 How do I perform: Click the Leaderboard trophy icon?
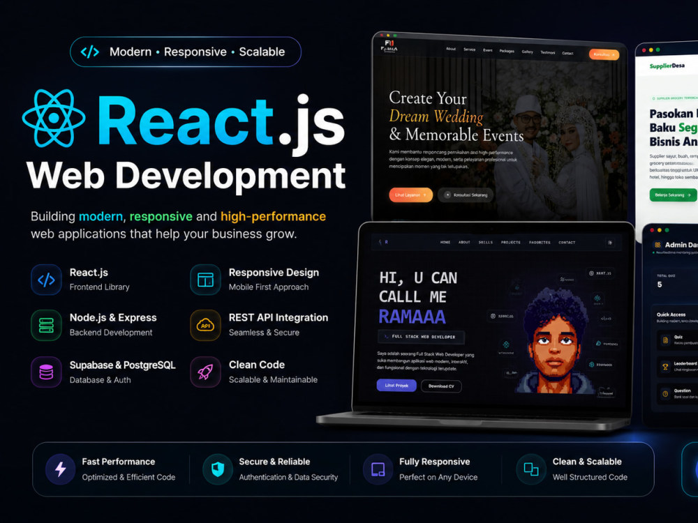pos(665,367)
